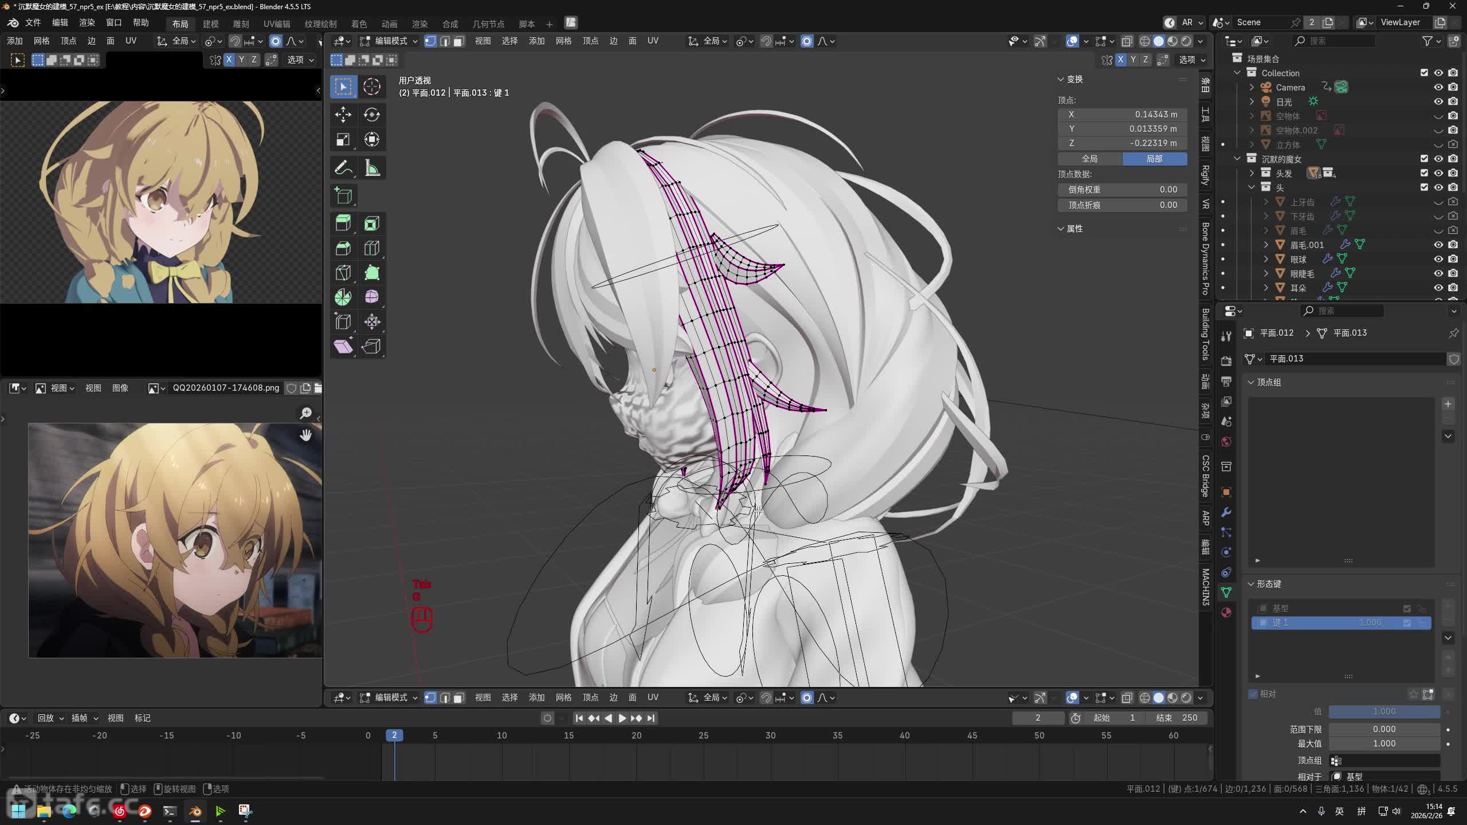Select the Annotate pencil tool
Viewport: 1467px width, 825px height.
343,168
